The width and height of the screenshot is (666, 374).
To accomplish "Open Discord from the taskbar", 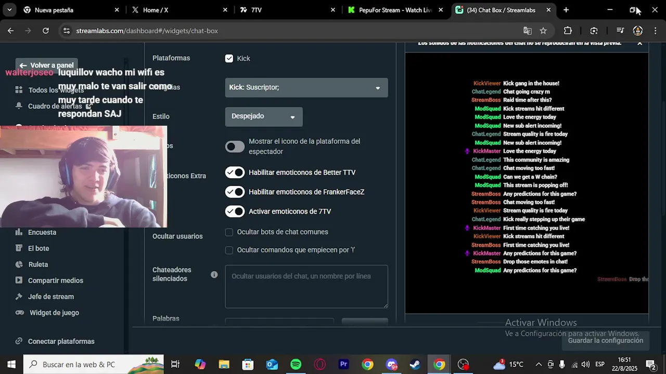I will pos(392,365).
